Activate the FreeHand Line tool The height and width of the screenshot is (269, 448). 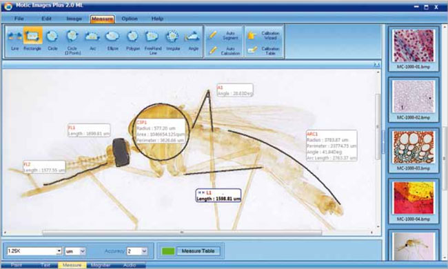(x=152, y=42)
